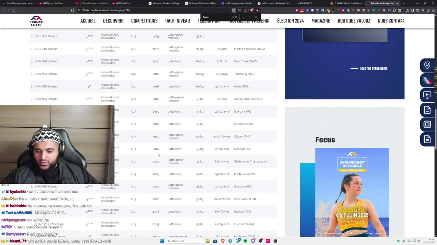Open WhatsApp from the taskbar
The image size is (437, 245).
pyautogui.click(x=238, y=241)
